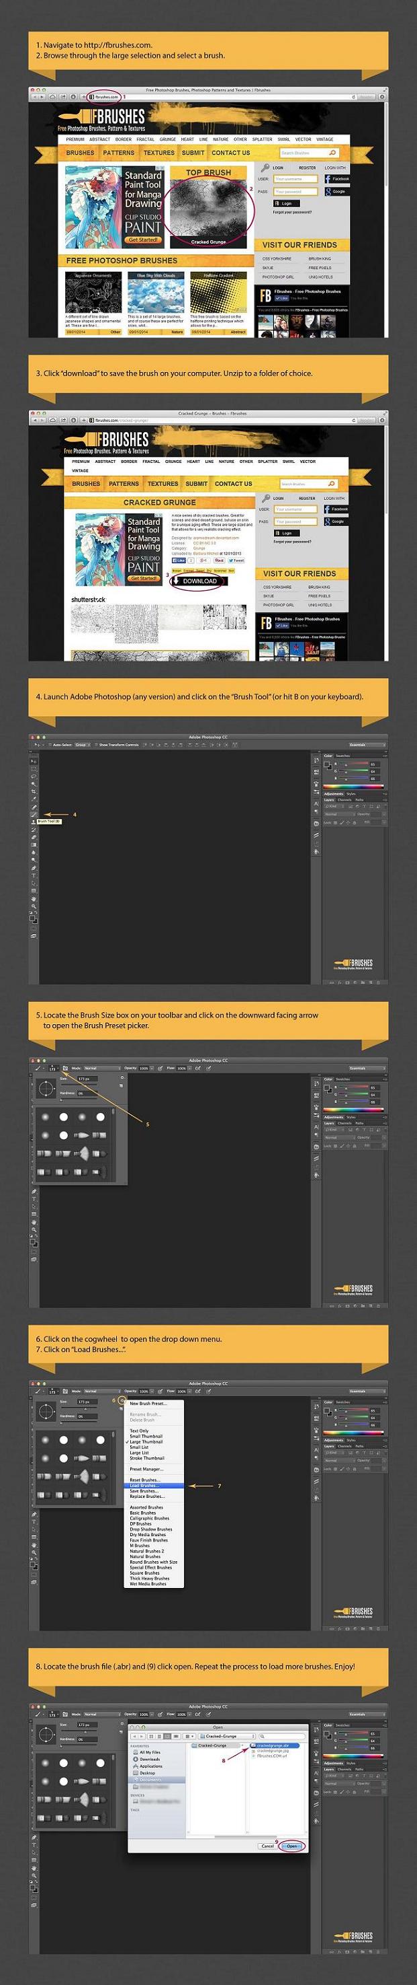The height and width of the screenshot is (1985, 417).
Task: Select crackedgrunge.jpg file in Open dialog
Action: (x=271, y=1751)
